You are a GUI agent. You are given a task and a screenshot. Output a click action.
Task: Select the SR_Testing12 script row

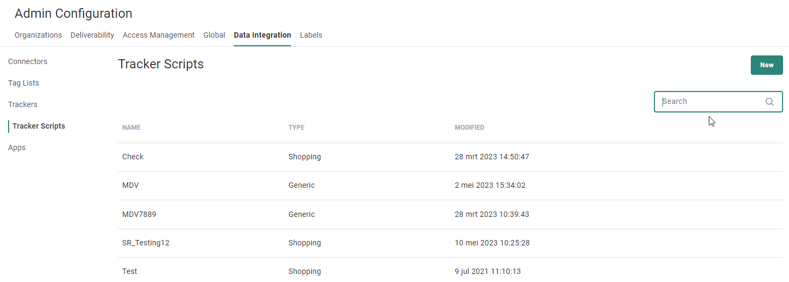(146, 243)
